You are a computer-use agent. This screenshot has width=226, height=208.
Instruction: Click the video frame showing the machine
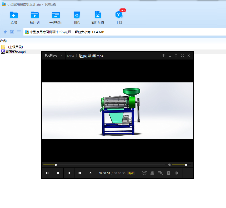click(118, 111)
